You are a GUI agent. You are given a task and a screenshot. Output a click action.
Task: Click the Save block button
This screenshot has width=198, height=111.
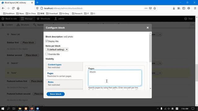(x=56, y=94)
